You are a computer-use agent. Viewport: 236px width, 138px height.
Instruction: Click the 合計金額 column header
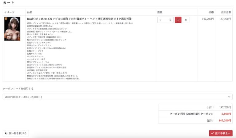[x=225, y=12]
